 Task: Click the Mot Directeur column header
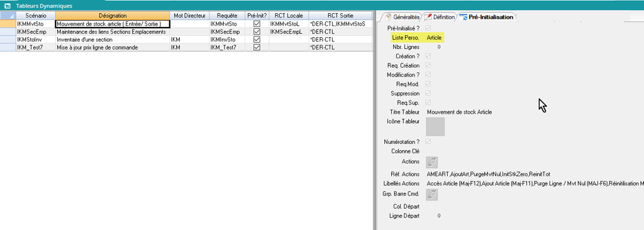[189, 16]
